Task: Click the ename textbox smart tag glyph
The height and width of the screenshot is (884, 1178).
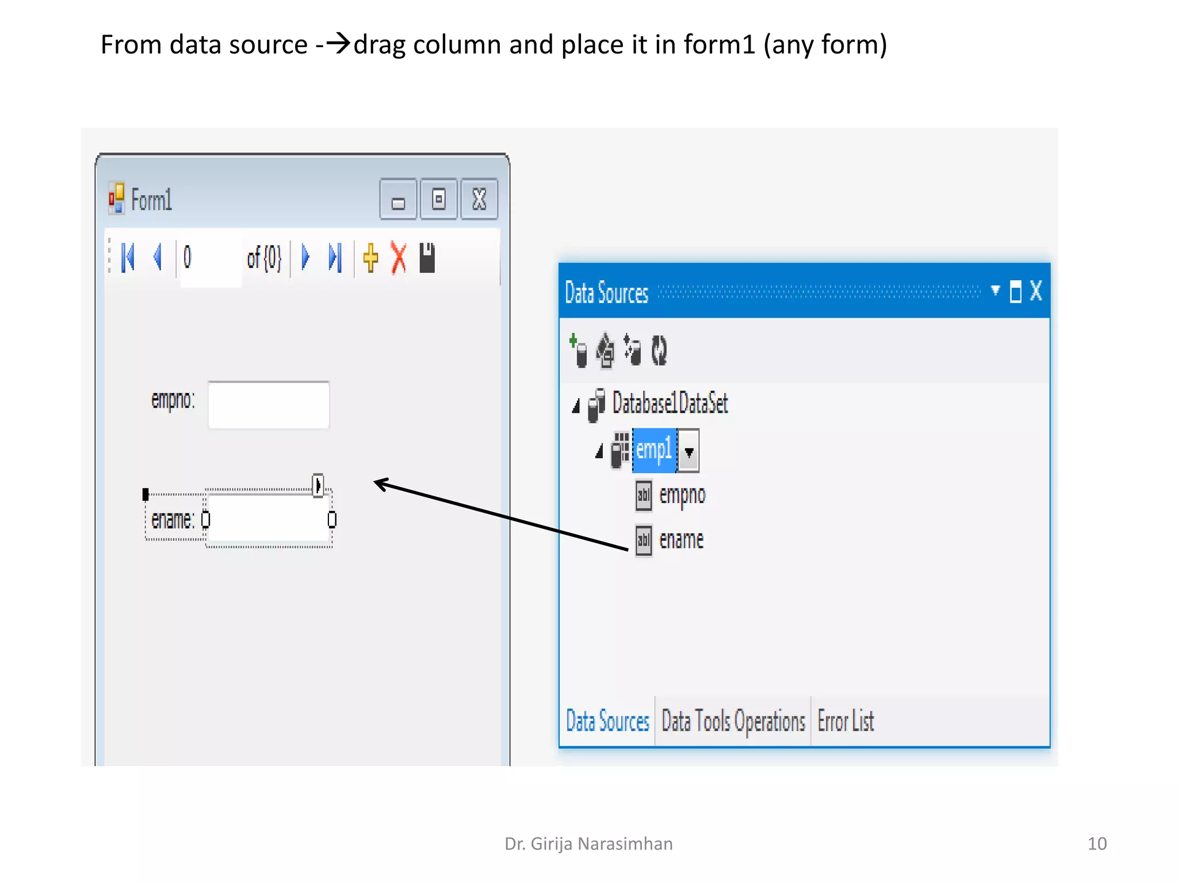Action: 318,485
